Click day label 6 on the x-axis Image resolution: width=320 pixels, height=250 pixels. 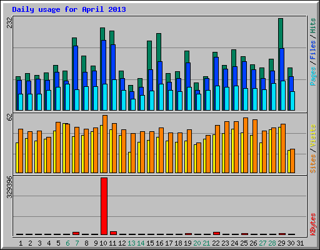click(67, 243)
